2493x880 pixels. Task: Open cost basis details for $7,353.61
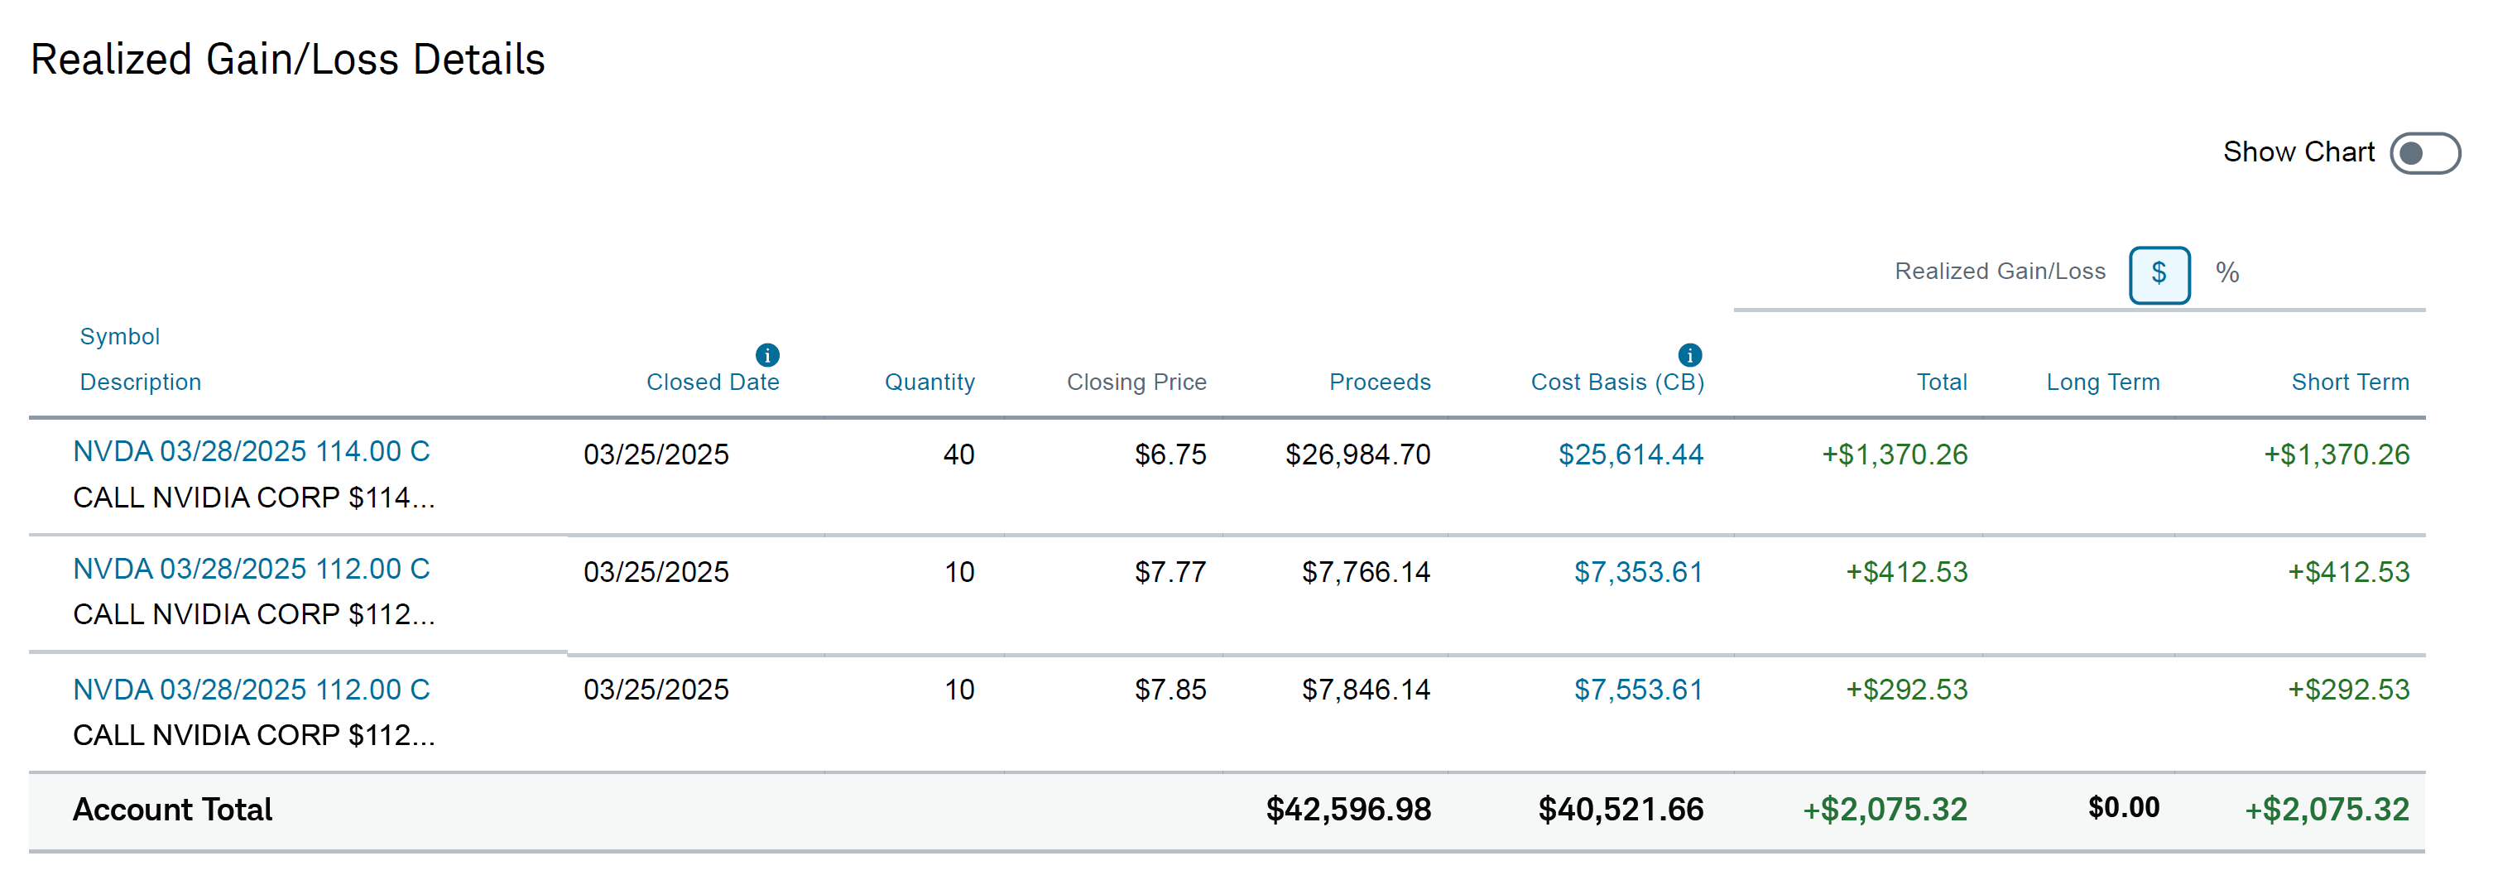click(x=1637, y=572)
